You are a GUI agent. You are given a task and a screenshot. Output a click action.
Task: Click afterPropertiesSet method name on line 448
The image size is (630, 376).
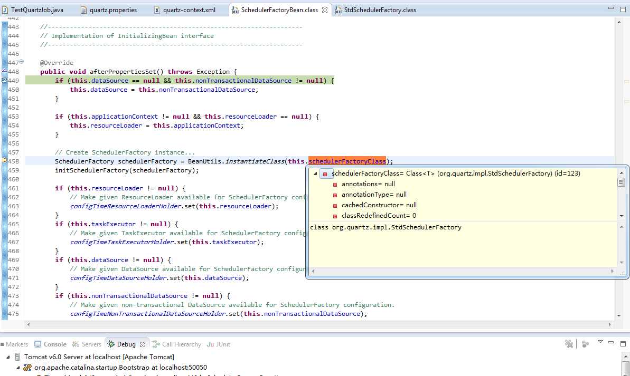click(x=123, y=72)
